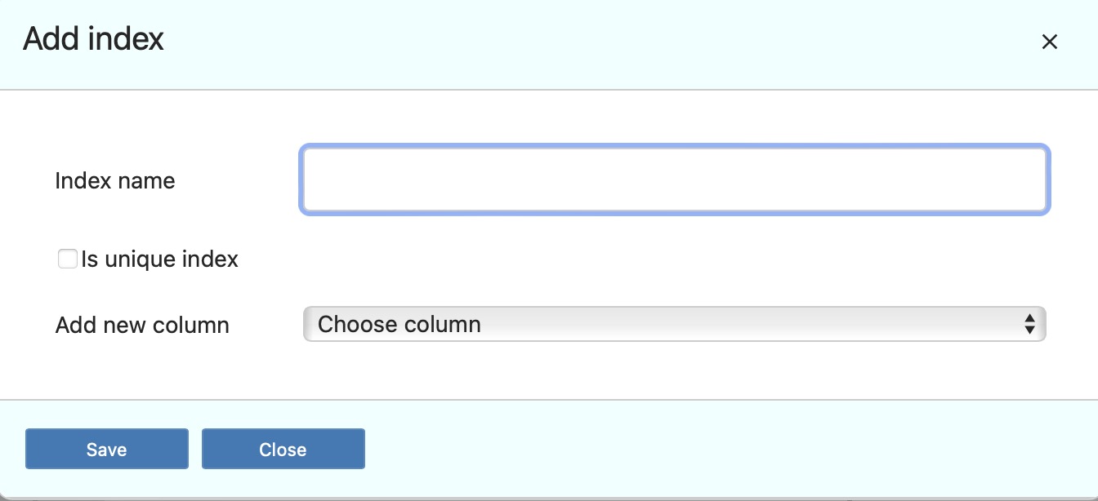Viewport: 1098px width, 501px height.
Task: Click the 'Add index' dialog title
Action: (94, 39)
